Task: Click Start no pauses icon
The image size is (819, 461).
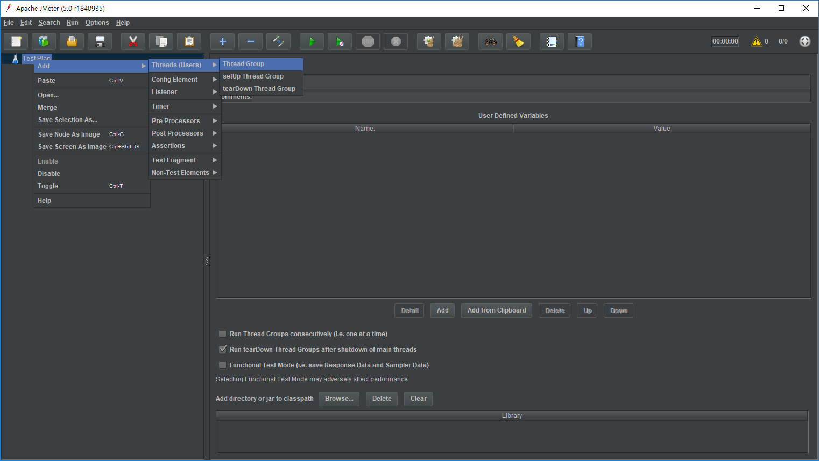Action: (x=340, y=41)
